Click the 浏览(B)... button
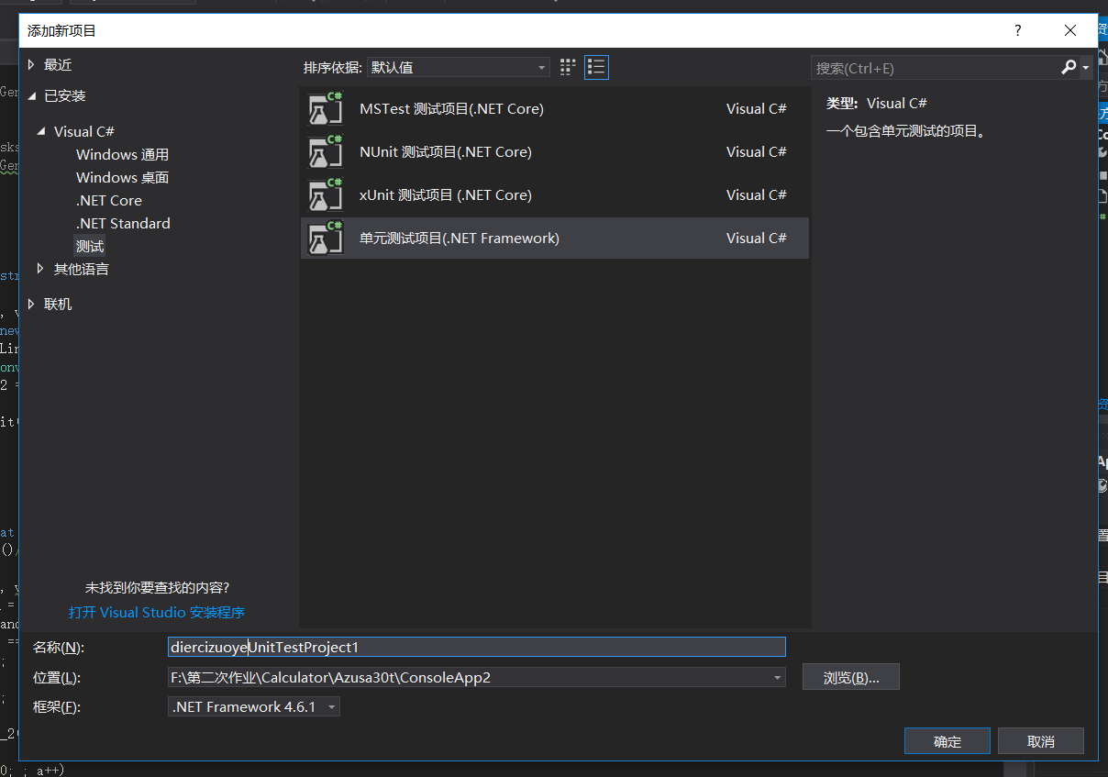This screenshot has width=1108, height=777. point(850,678)
